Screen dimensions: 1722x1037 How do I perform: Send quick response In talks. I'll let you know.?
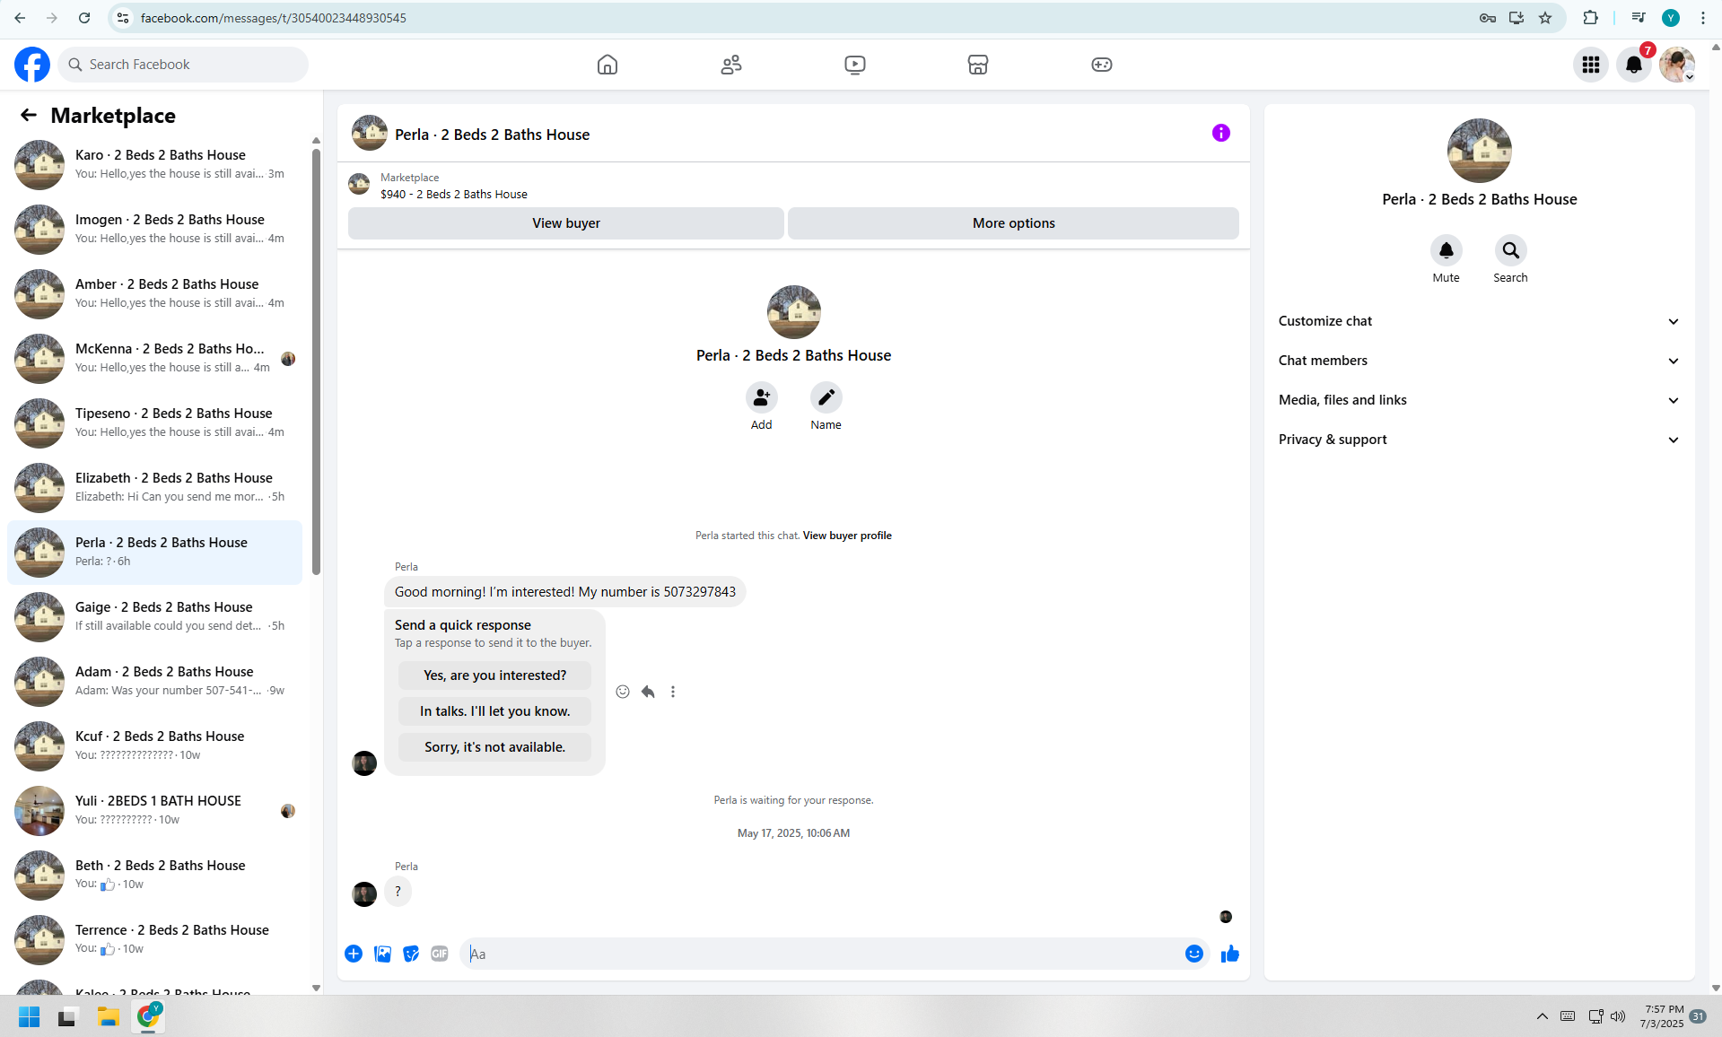point(494,711)
